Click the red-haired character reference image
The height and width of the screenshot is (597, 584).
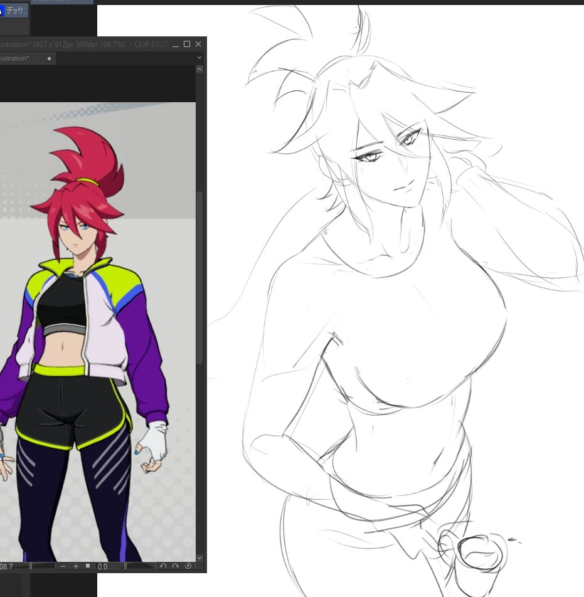pyautogui.click(x=97, y=332)
